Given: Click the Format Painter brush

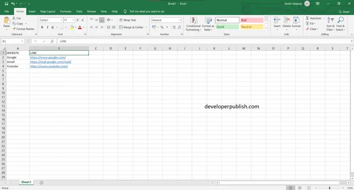Looking at the screenshot, I should coord(14,29).
